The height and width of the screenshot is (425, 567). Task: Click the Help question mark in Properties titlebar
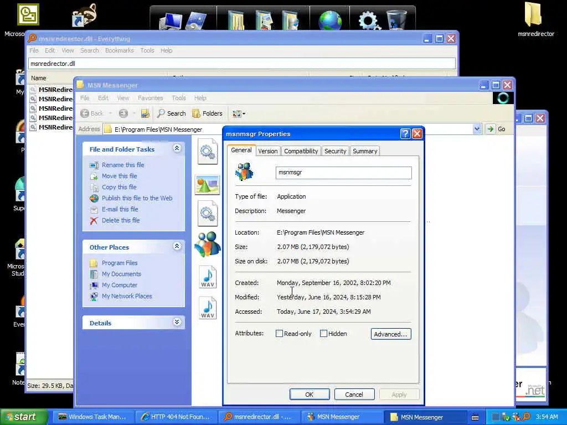[405, 134]
